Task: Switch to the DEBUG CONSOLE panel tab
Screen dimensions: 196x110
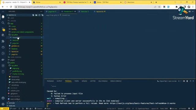Action: click(x=116, y=81)
